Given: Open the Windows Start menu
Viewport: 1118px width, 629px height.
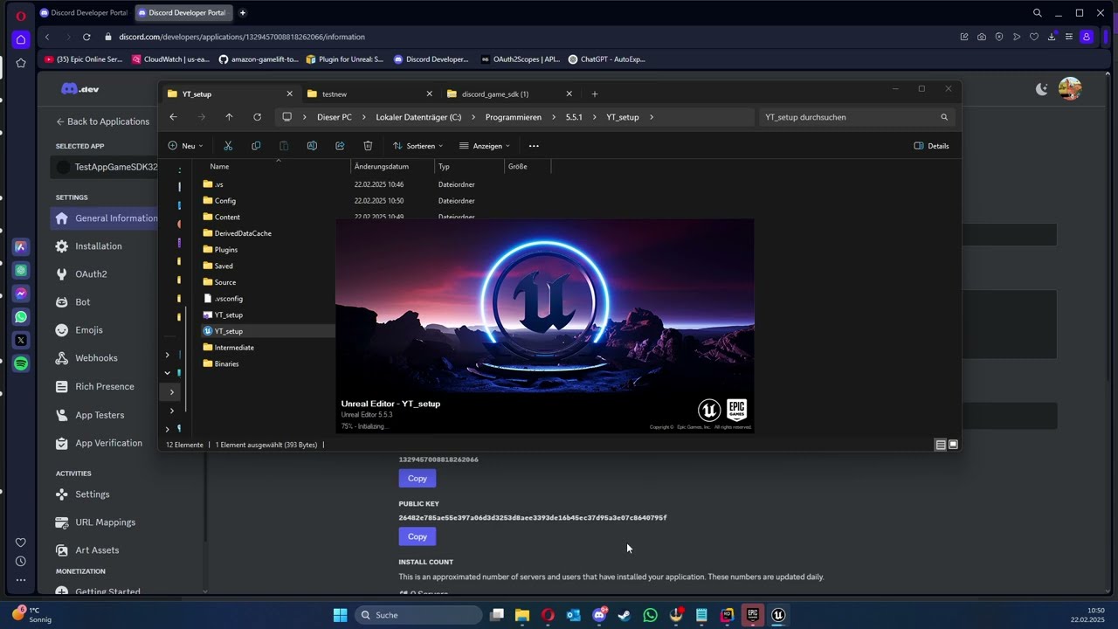Looking at the screenshot, I should pos(341,615).
